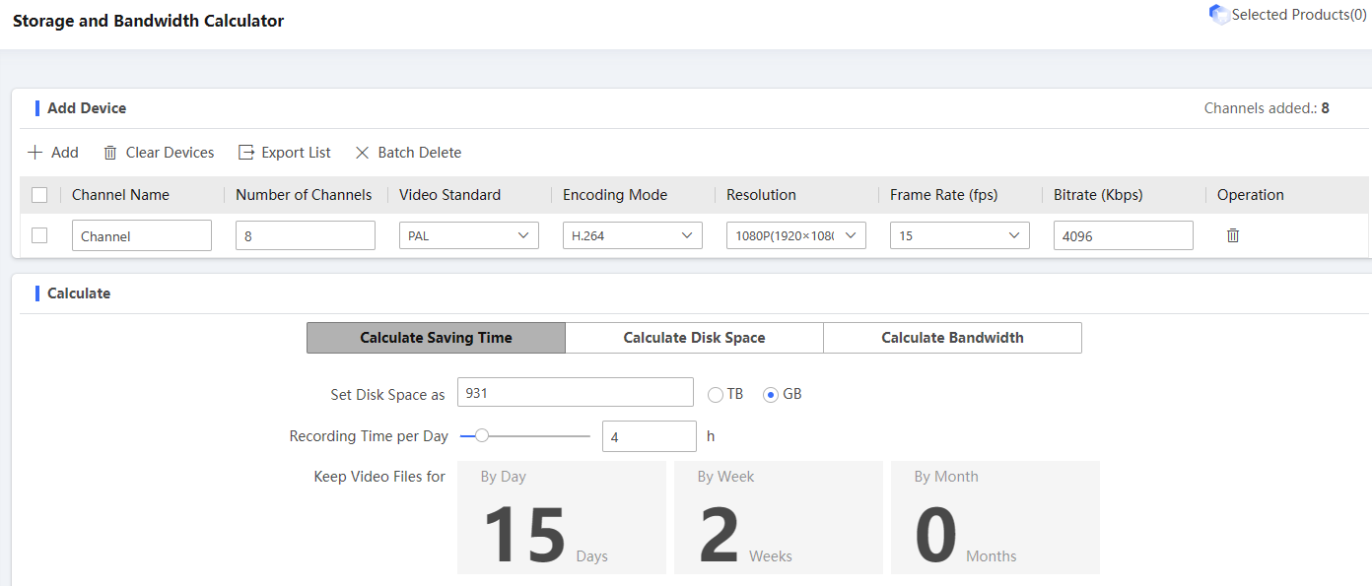Click the Export List icon
The image size is (1372, 586).
pyautogui.click(x=246, y=153)
